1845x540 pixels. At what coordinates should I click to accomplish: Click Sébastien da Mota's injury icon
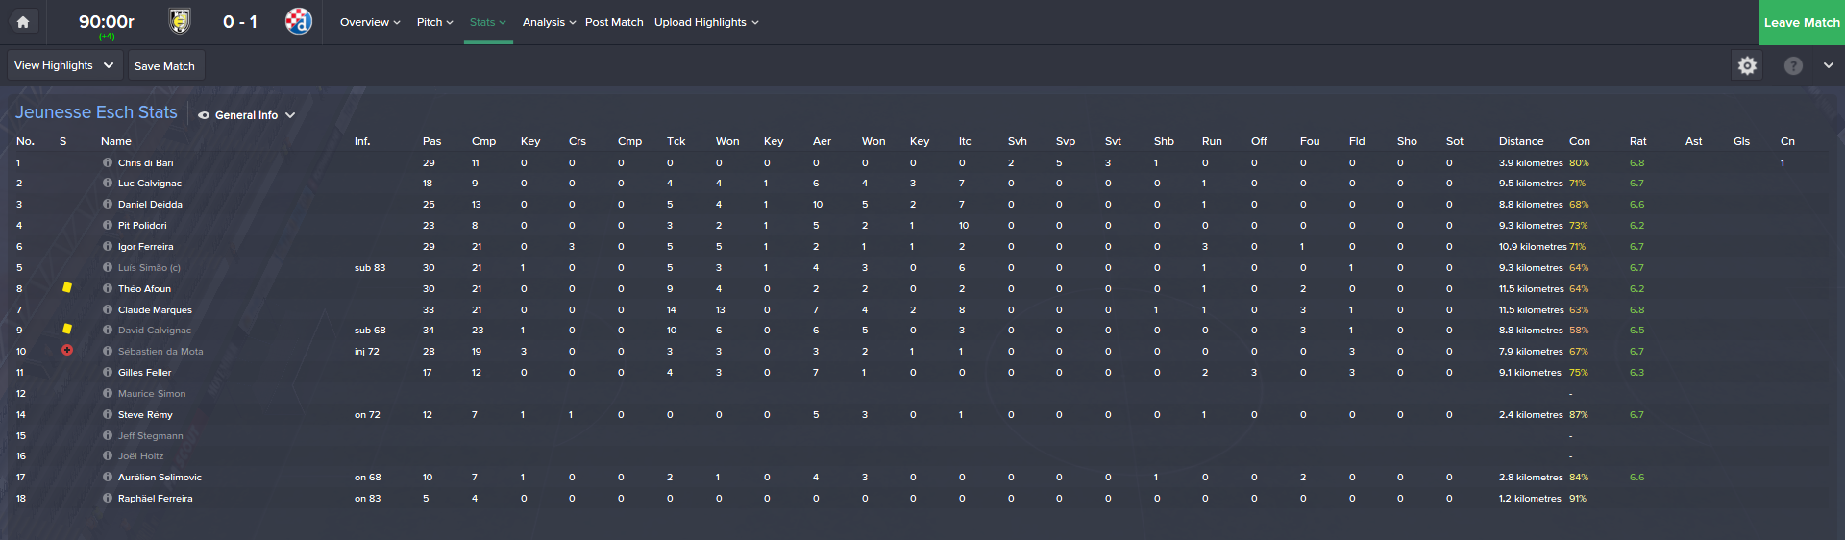coord(67,351)
